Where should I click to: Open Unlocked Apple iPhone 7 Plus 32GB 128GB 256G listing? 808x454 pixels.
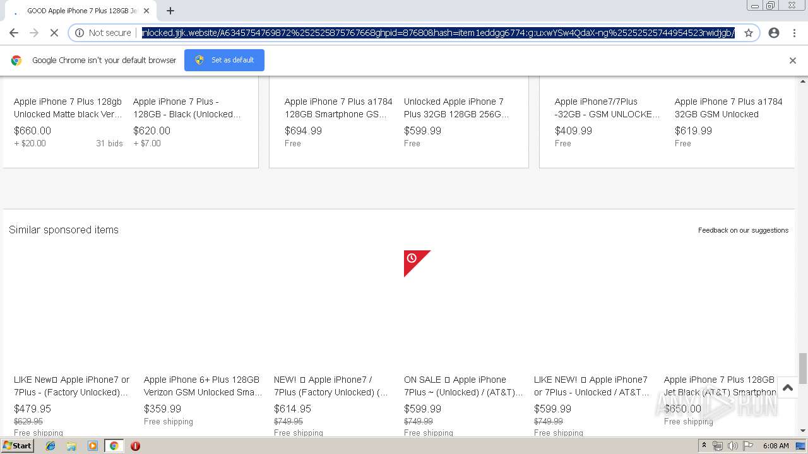[x=456, y=108]
